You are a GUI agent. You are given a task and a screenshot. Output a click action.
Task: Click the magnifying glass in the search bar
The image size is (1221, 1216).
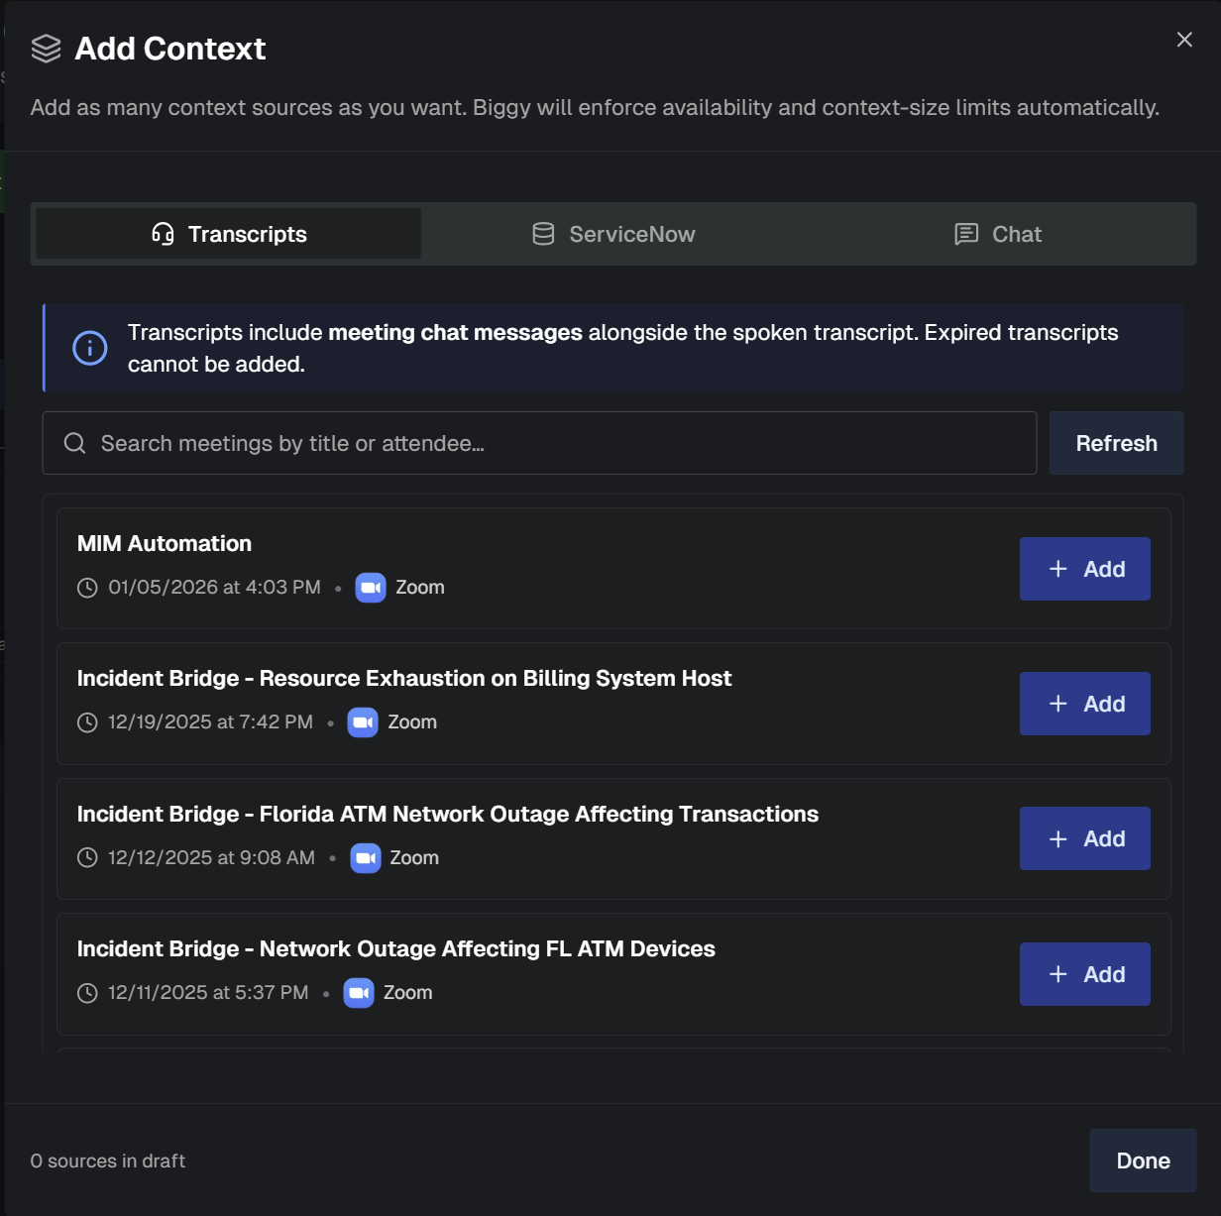(x=74, y=443)
